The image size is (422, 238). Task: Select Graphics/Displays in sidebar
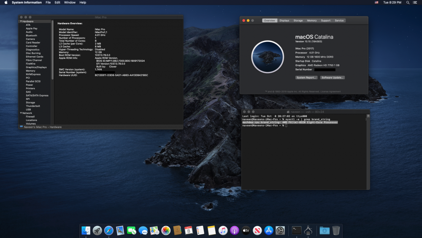pos(36,67)
